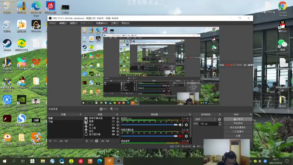Switch to OBS Studio from the taskbar icon
Viewport: 293px width, 165px height.
tap(118, 161)
